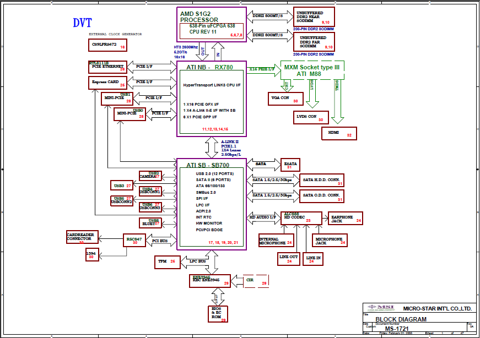Select the KBC ENE3945 block

(x=210, y=281)
